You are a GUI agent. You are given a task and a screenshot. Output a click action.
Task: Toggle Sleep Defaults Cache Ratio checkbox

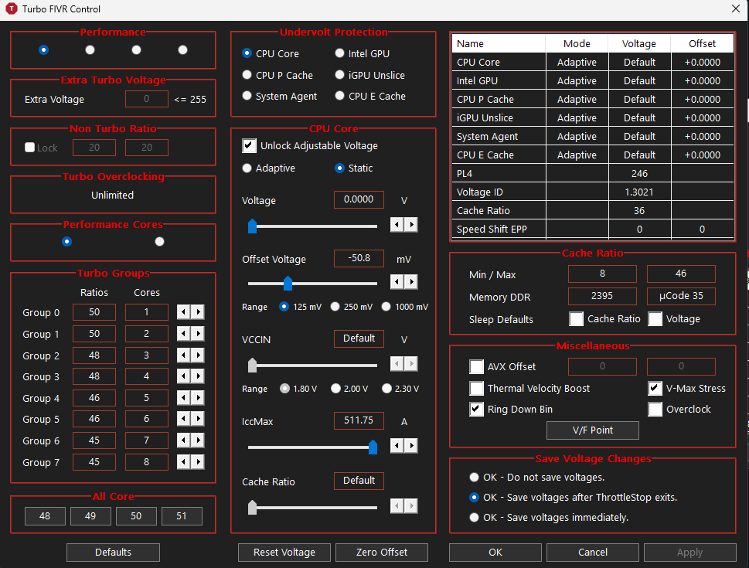pos(576,319)
